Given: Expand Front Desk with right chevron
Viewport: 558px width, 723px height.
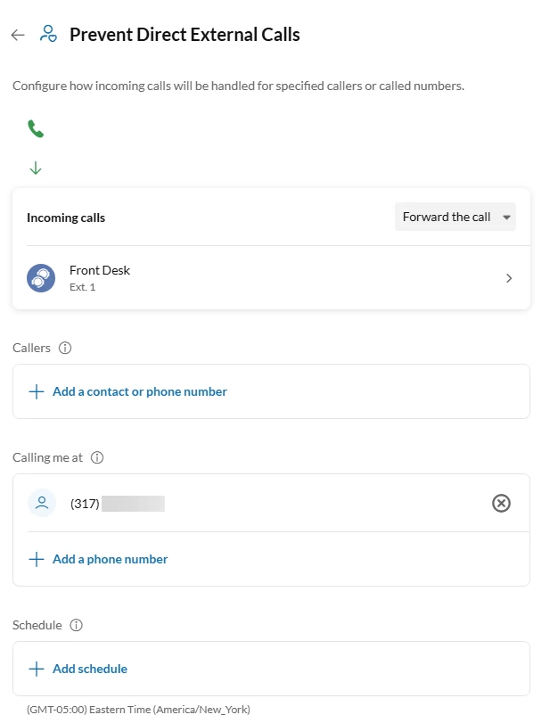Looking at the screenshot, I should pyautogui.click(x=509, y=278).
